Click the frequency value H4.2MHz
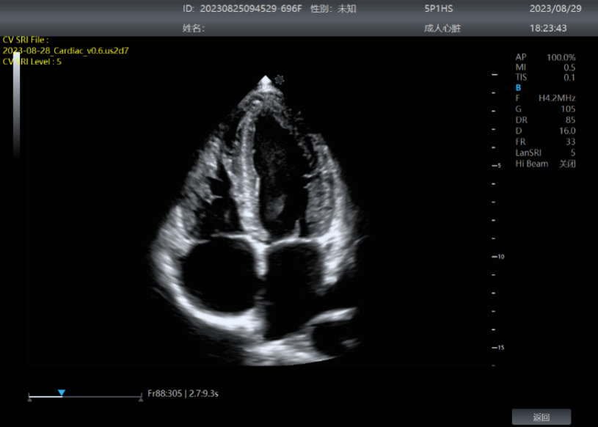 pos(557,98)
